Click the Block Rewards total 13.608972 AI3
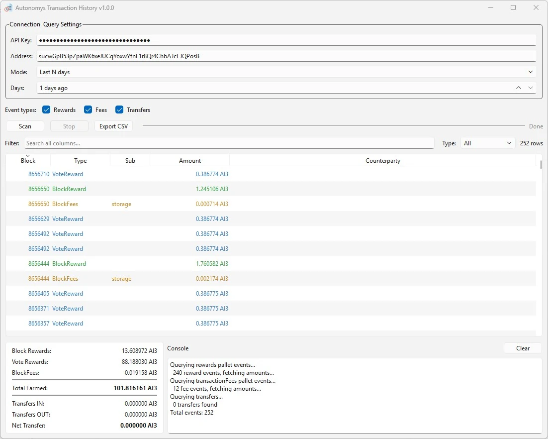Image resolution: width=548 pixels, height=439 pixels. click(x=139, y=350)
